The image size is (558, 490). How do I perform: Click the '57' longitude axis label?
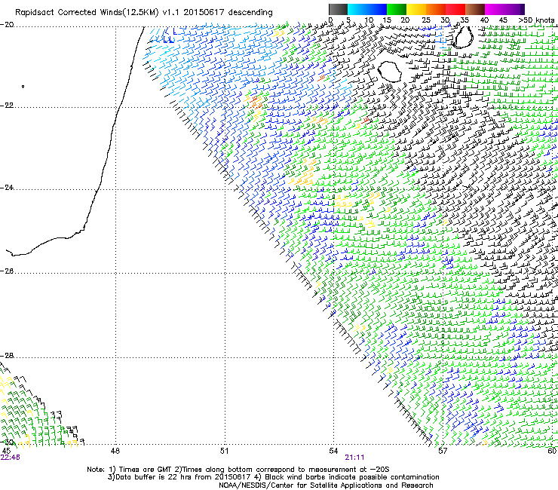pos(443,452)
